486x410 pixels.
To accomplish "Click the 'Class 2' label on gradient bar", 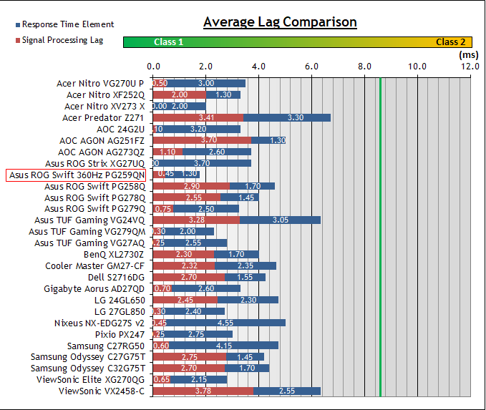I will click(451, 42).
